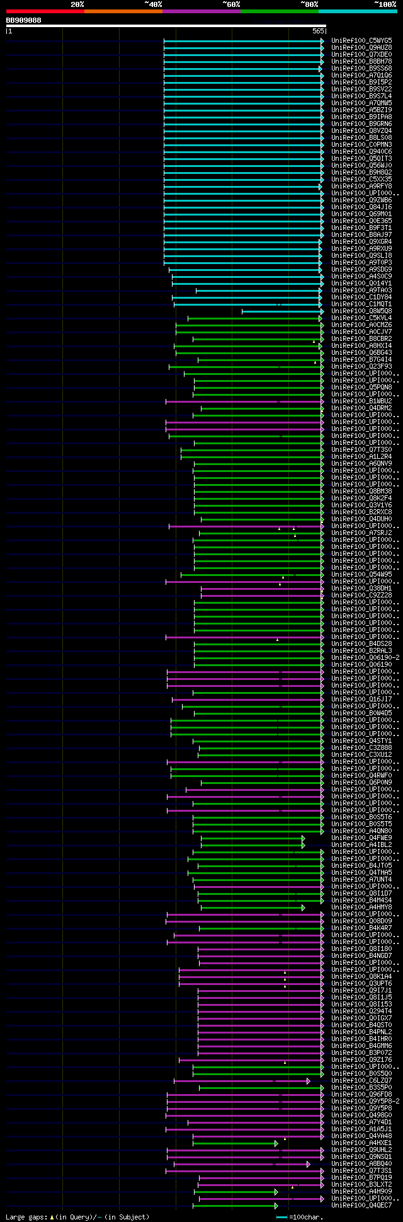403x1222 pixels.
Task: Select label UniRef100_A4S0C9
Action: tap(361, 276)
